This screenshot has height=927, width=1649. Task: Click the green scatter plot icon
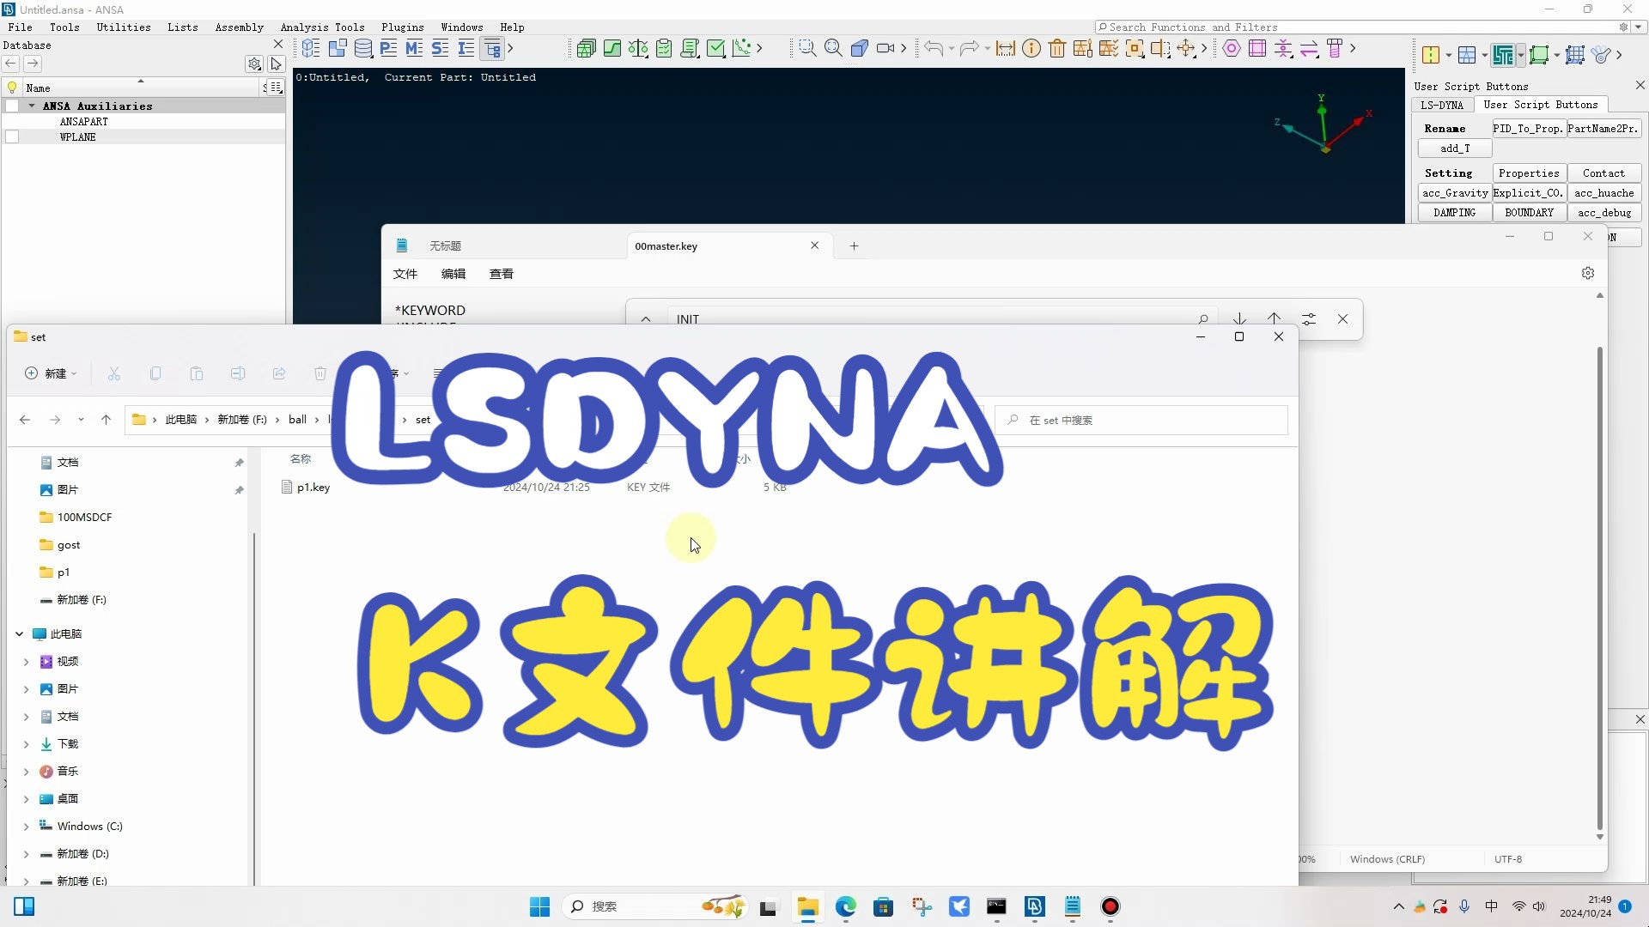(741, 48)
